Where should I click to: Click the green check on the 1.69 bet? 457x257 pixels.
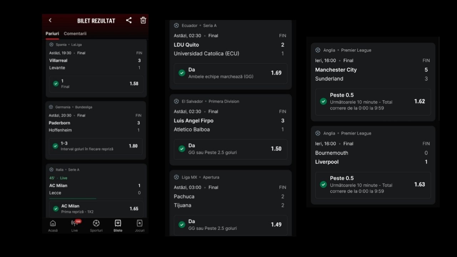click(x=182, y=73)
